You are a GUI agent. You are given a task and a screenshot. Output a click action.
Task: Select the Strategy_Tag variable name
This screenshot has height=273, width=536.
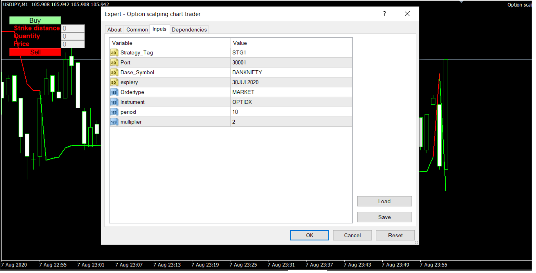click(x=137, y=53)
